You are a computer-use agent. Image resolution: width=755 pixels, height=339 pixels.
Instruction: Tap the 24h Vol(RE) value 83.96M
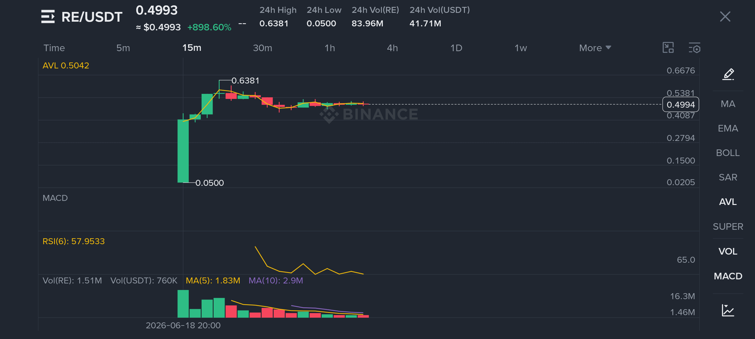click(x=367, y=24)
